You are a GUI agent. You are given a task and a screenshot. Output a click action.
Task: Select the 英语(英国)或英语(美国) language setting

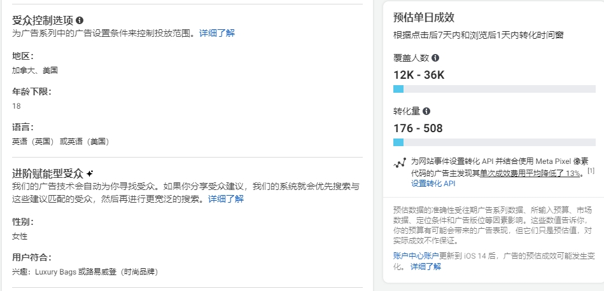(60, 142)
